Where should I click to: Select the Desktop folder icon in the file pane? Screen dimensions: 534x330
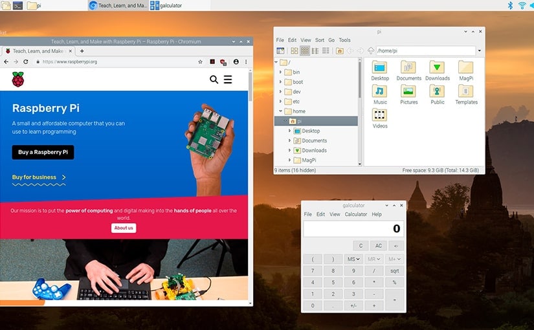[x=380, y=71]
